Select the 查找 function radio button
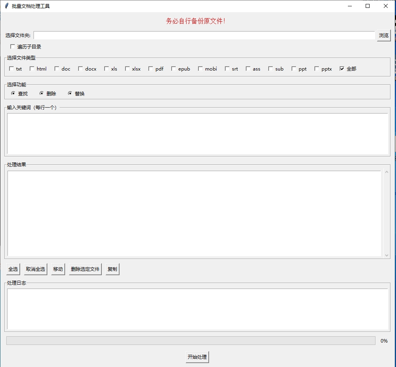The width and height of the screenshot is (396, 367). pos(13,93)
